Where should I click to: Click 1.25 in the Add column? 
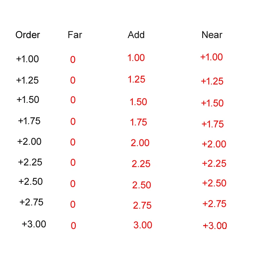coord(136,79)
